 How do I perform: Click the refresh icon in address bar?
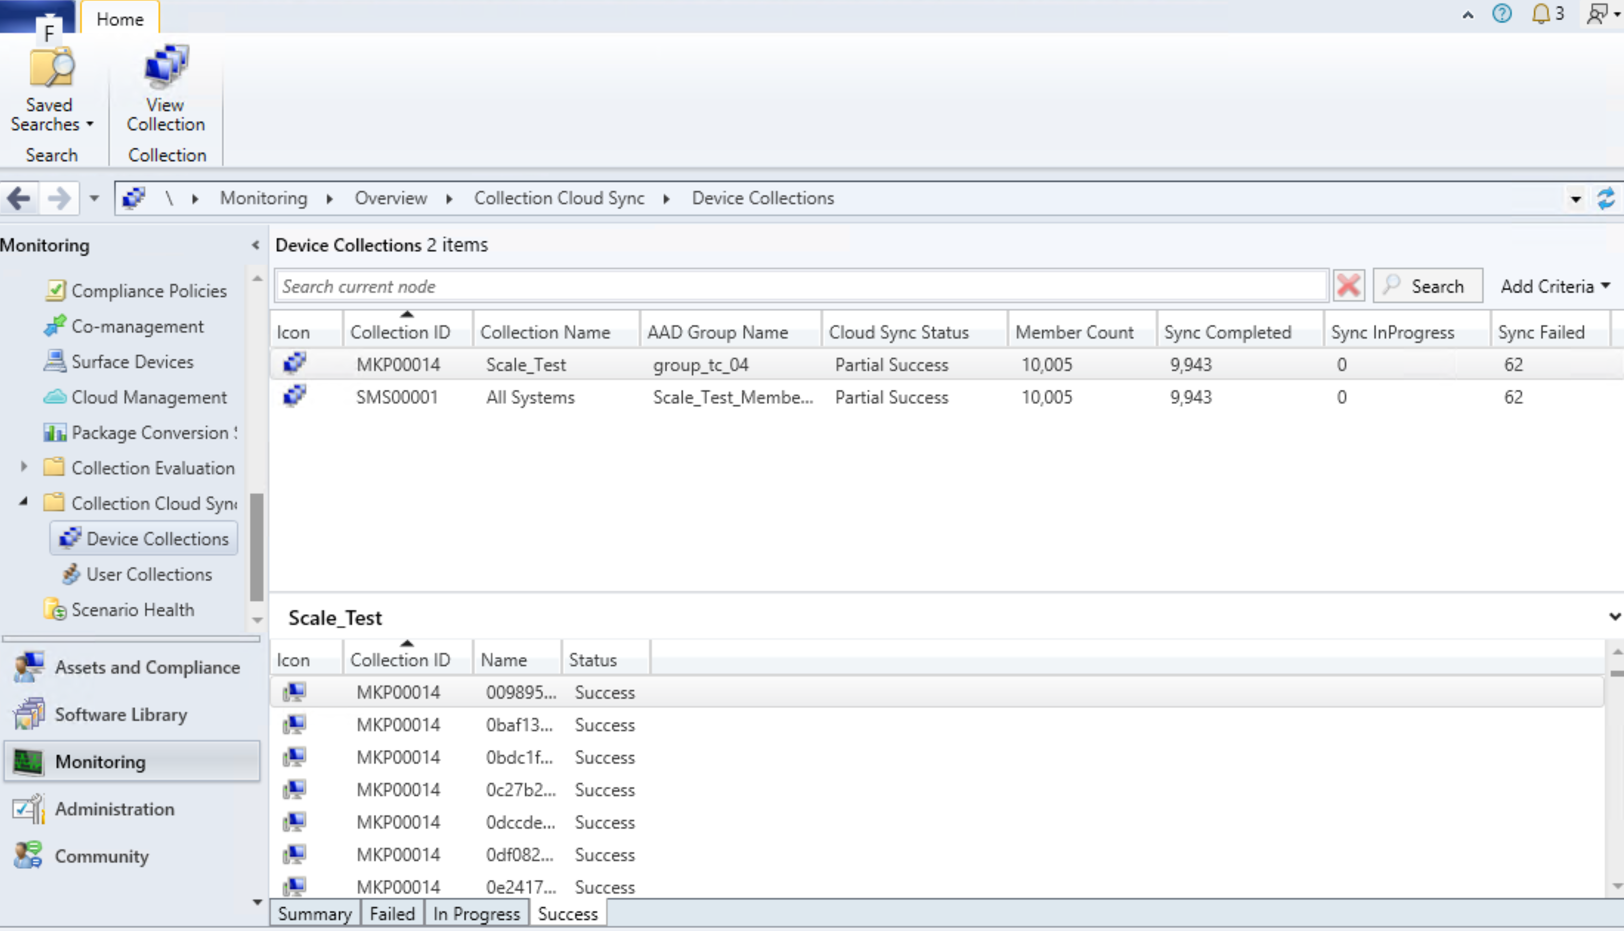[x=1605, y=198]
